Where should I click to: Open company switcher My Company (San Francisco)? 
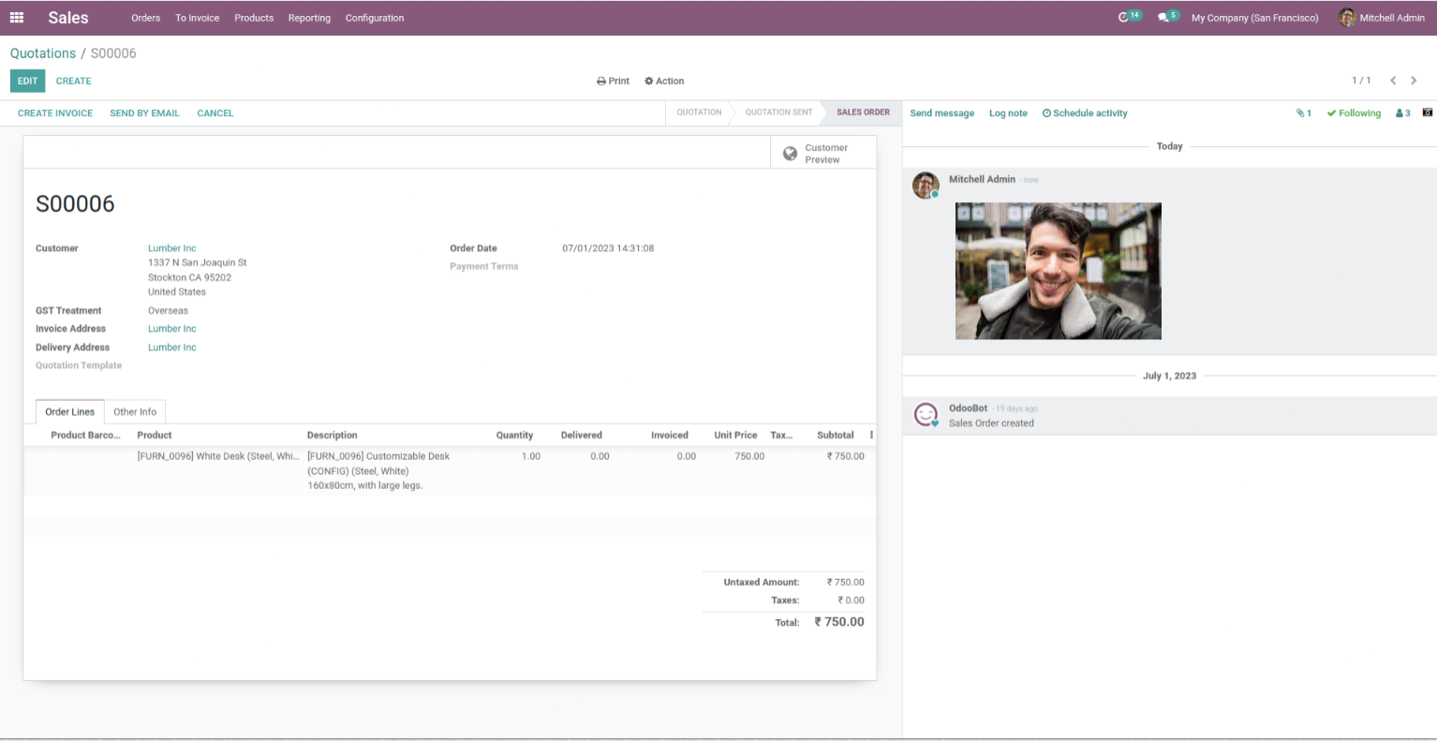point(1254,18)
